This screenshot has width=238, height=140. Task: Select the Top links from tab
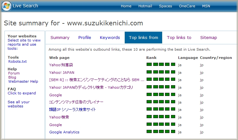143,38
